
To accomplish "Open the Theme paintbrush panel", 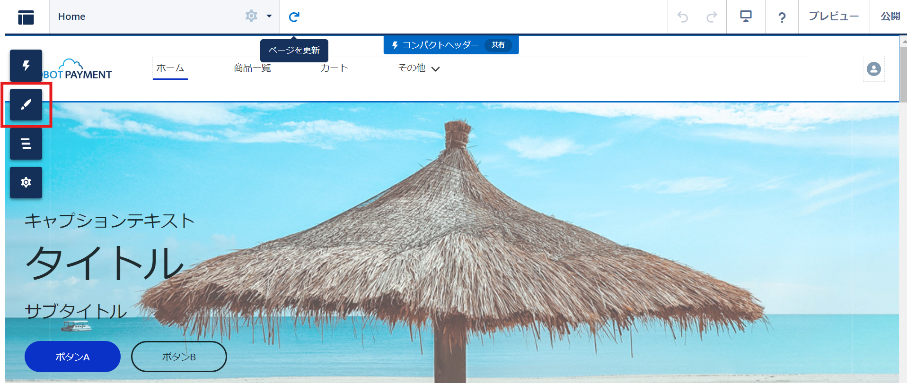I will pyautogui.click(x=26, y=104).
